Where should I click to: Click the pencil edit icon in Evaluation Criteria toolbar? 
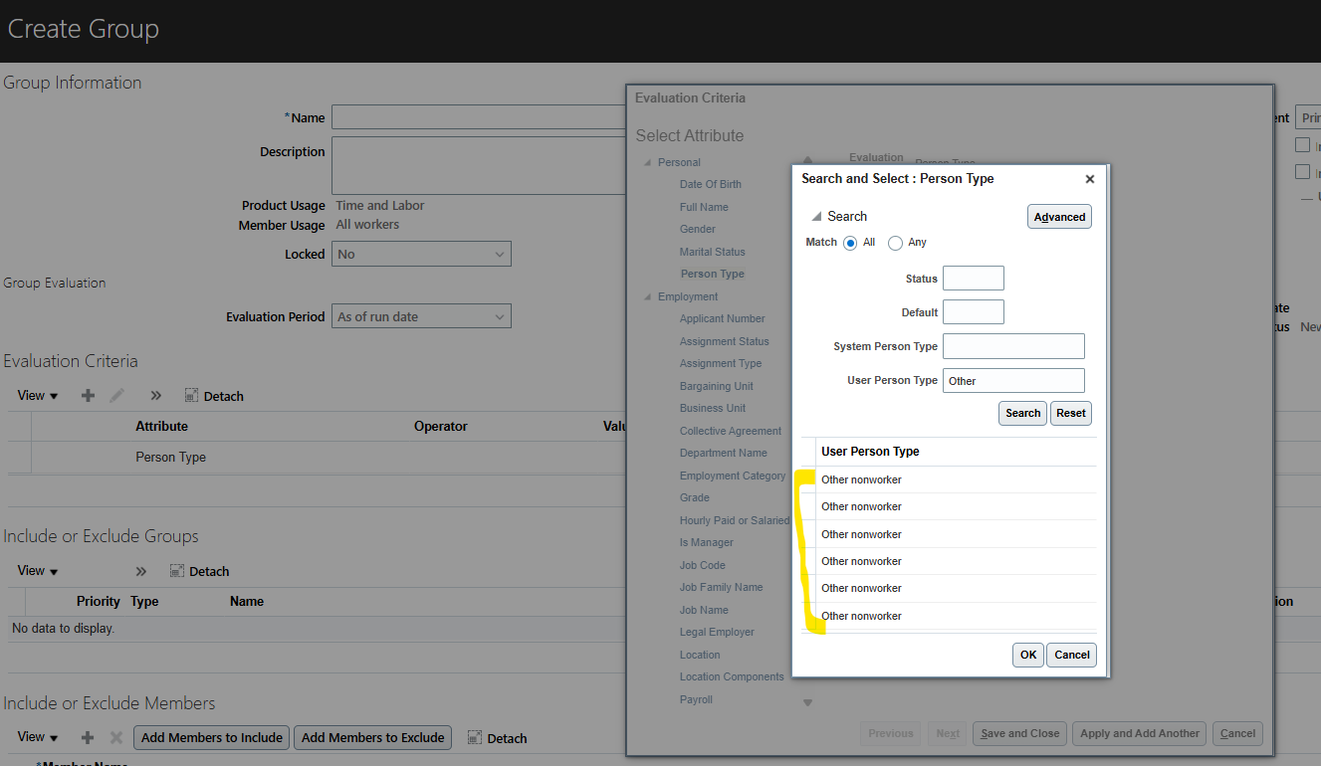(117, 396)
